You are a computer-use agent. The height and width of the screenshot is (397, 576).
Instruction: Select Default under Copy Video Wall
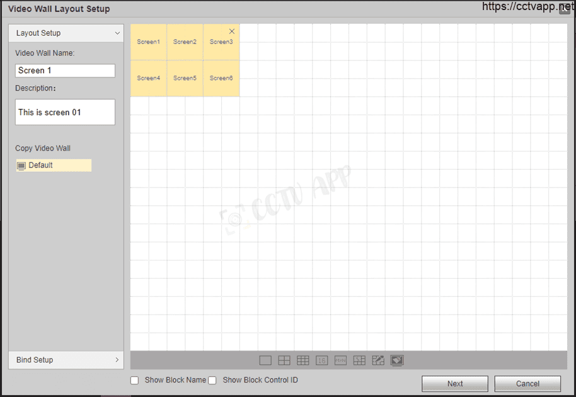[x=54, y=165]
